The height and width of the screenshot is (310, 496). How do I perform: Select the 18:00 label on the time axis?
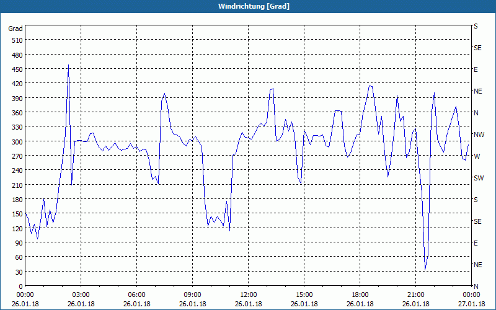tap(360, 295)
